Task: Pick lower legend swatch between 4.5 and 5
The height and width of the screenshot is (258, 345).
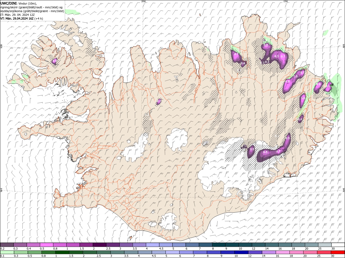Action: 158,252
